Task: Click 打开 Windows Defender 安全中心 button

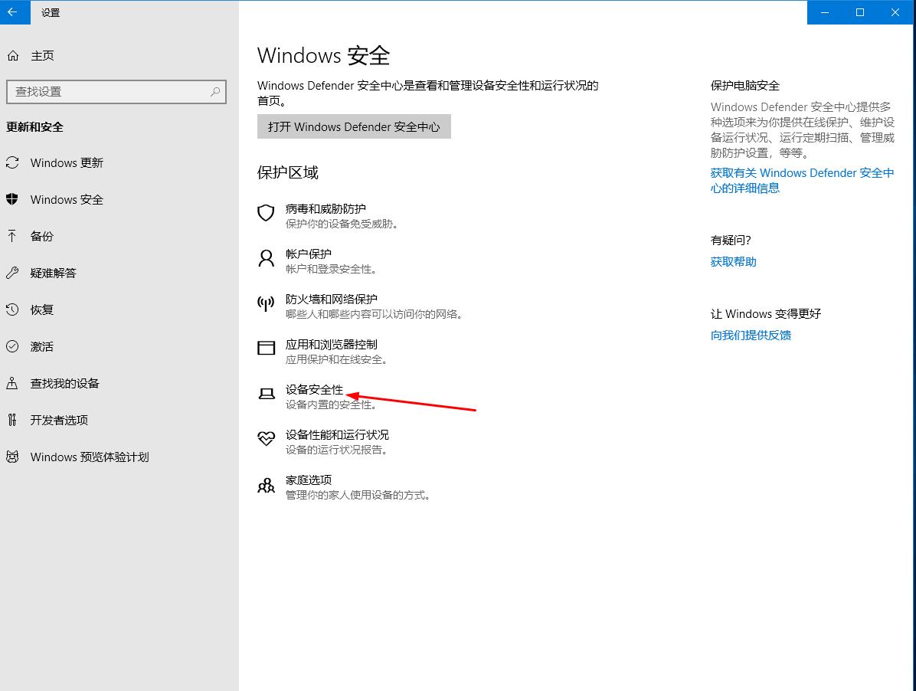Action: click(354, 126)
